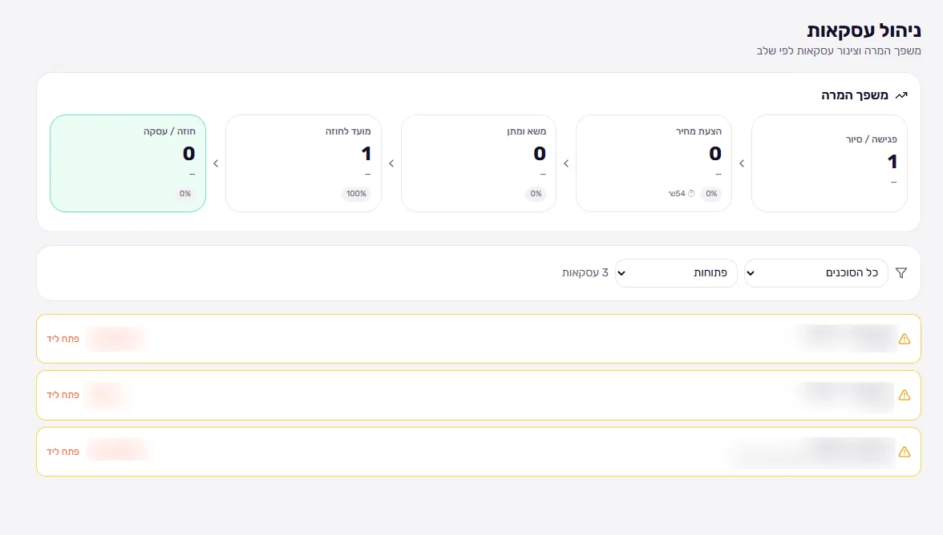The width and height of the screenshot is (943, 535).
Task: Click the chevron between משא ומתן and מועד לחוזה
Action: click(391, 163)
